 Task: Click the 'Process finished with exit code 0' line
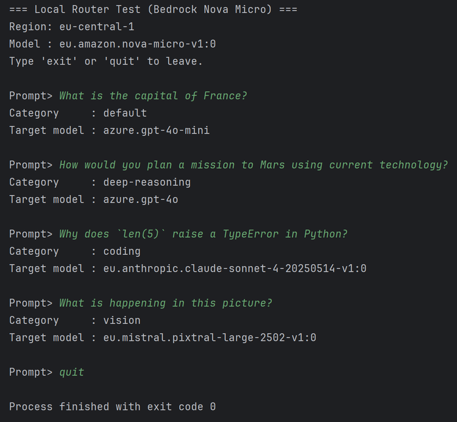coord(112,406)
